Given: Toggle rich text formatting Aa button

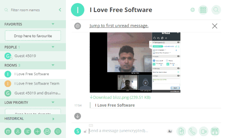Looking at the screenshot, I should click(x=170, y=131).
